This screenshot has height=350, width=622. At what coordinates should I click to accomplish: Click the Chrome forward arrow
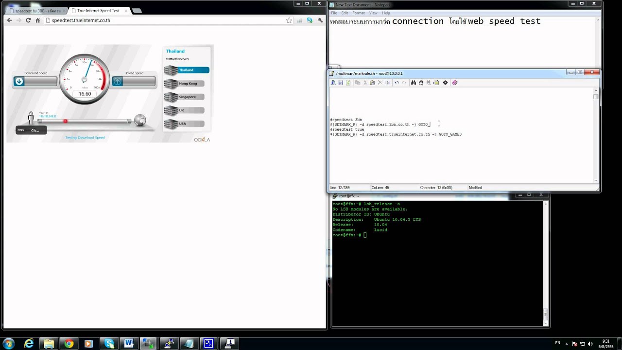coord(18,20)
